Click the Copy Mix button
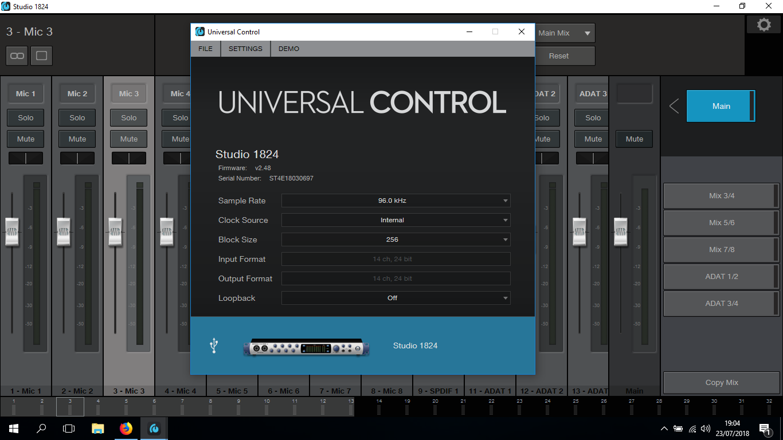This screenshot has width=783, height=440. coord(721,383)
